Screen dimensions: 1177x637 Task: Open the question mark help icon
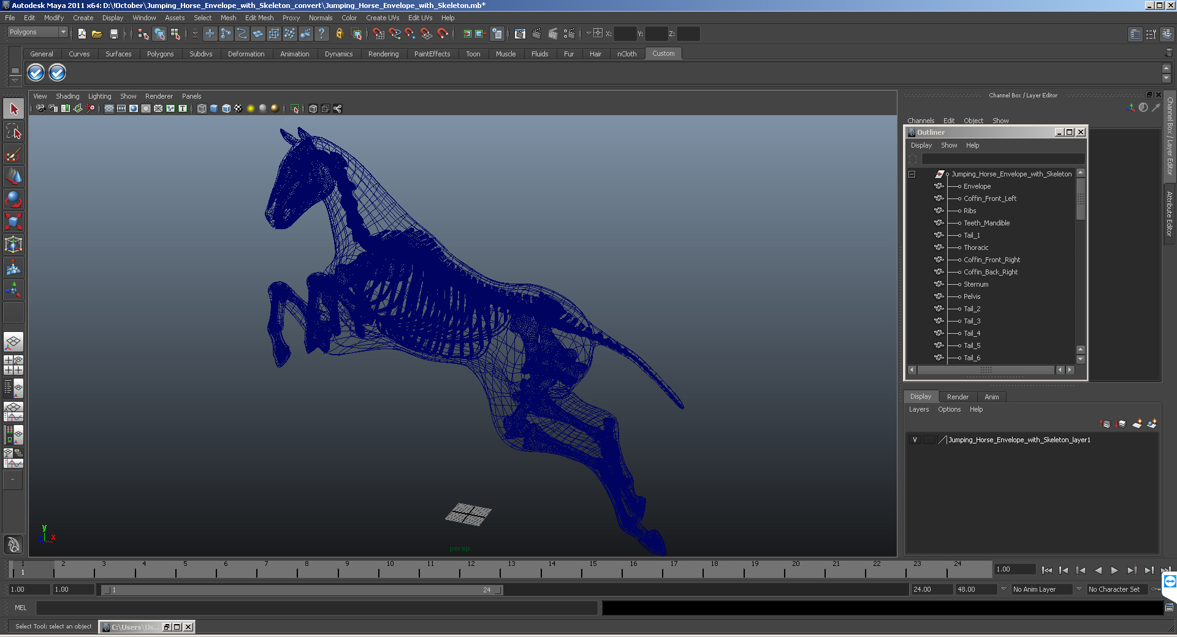click(321, 34)
